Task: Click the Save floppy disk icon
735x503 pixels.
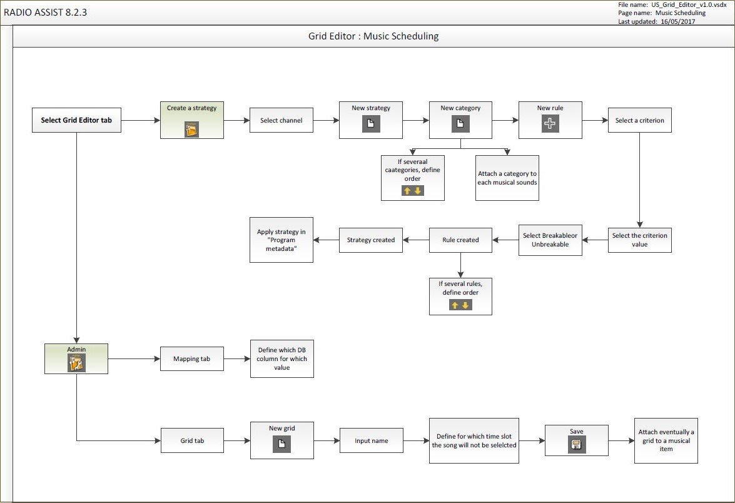Action: 576,445
